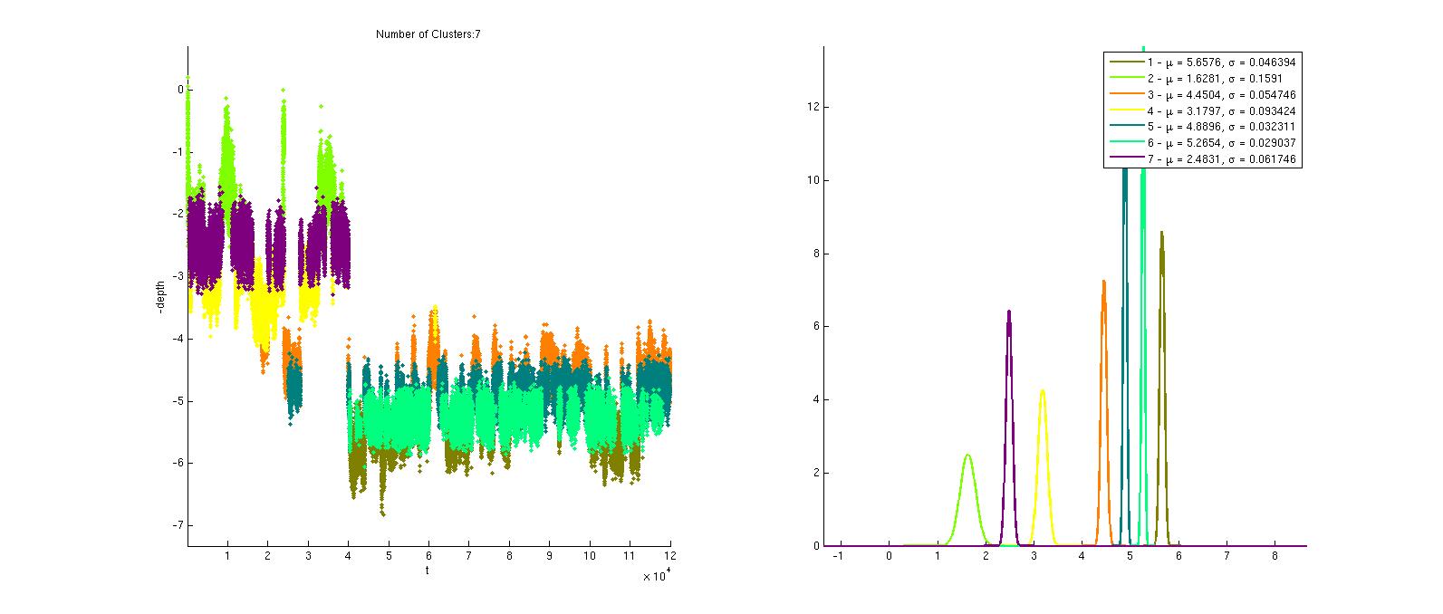The width and height of the screenshot is (1443, 614).
Task: Select the olive Gaussian curve peak
Action: pyautogui.click(x=1161, y=233)
